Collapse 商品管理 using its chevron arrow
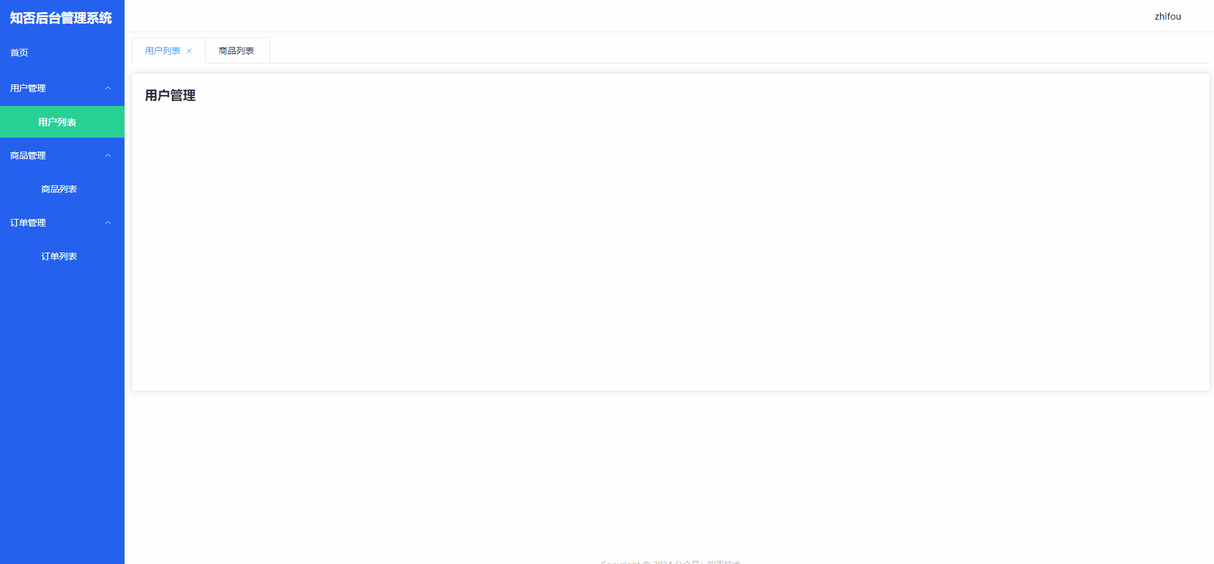 (x=108, y=155)
